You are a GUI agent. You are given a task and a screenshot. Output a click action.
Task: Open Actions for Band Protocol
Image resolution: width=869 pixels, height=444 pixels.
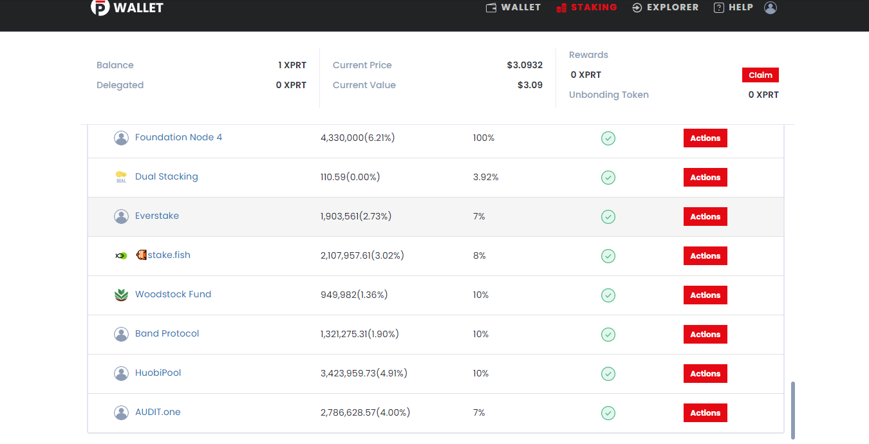tap(705, 335)
